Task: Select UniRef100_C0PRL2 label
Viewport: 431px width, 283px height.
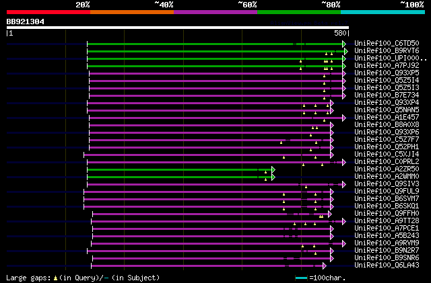Action: point(387,162)
